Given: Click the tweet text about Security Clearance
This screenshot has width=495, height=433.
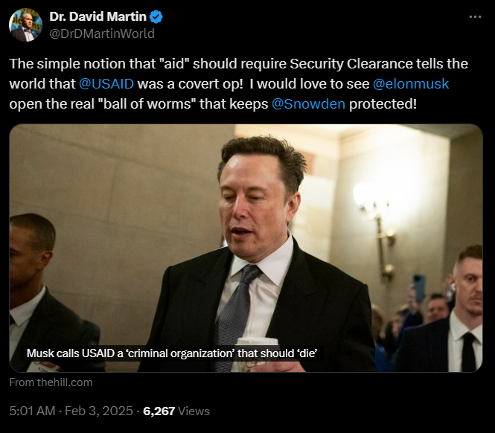Looking at the screenshot, I should click(x=223, y=65).
